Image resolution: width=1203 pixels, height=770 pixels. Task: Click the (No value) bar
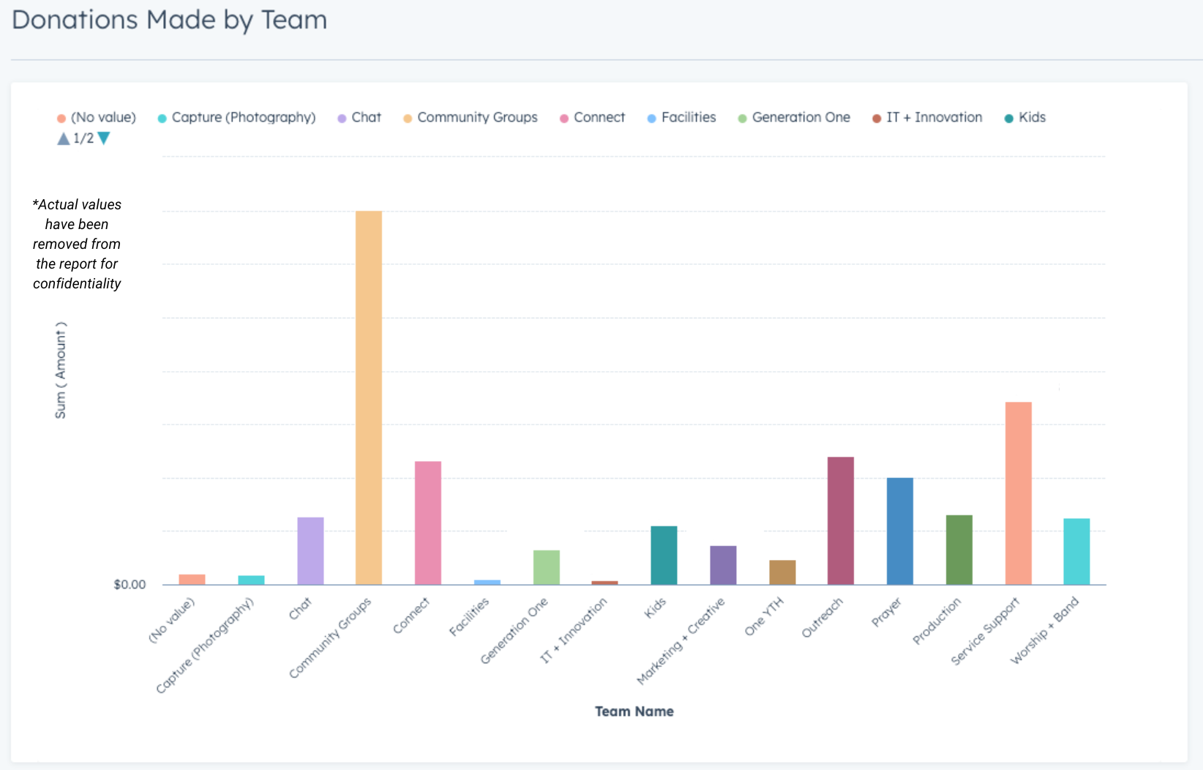[x=192, y=579]
